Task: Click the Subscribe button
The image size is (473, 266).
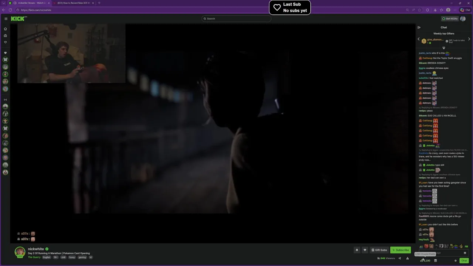Action: coord(401,250)
